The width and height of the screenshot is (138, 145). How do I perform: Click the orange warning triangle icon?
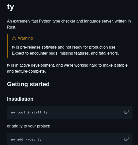click(x=14, y=38)
